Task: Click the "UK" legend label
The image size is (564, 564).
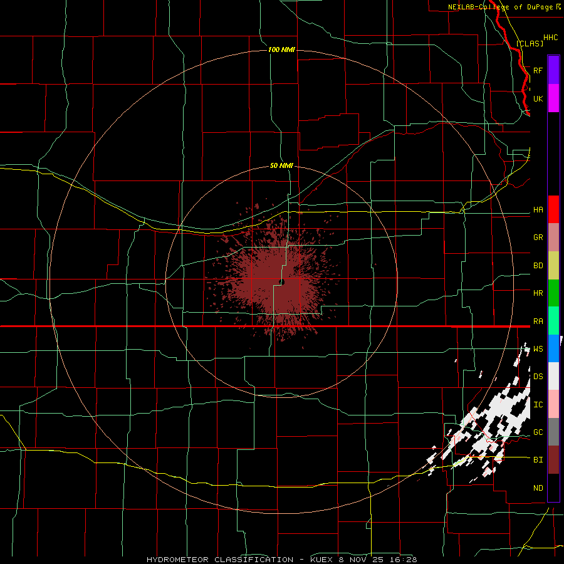Action: click(538, 98)
